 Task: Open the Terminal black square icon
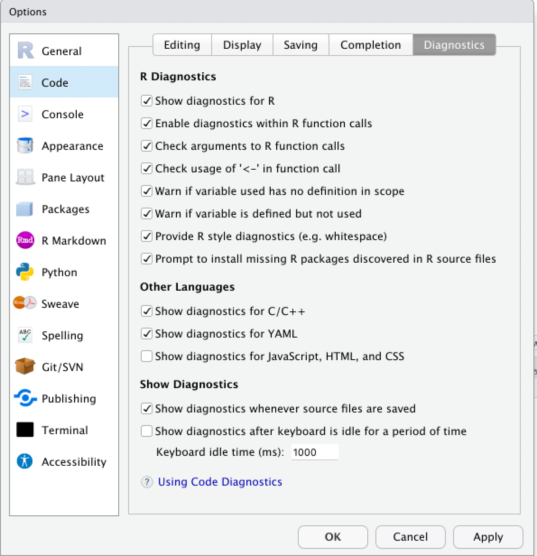pos(25,430)
